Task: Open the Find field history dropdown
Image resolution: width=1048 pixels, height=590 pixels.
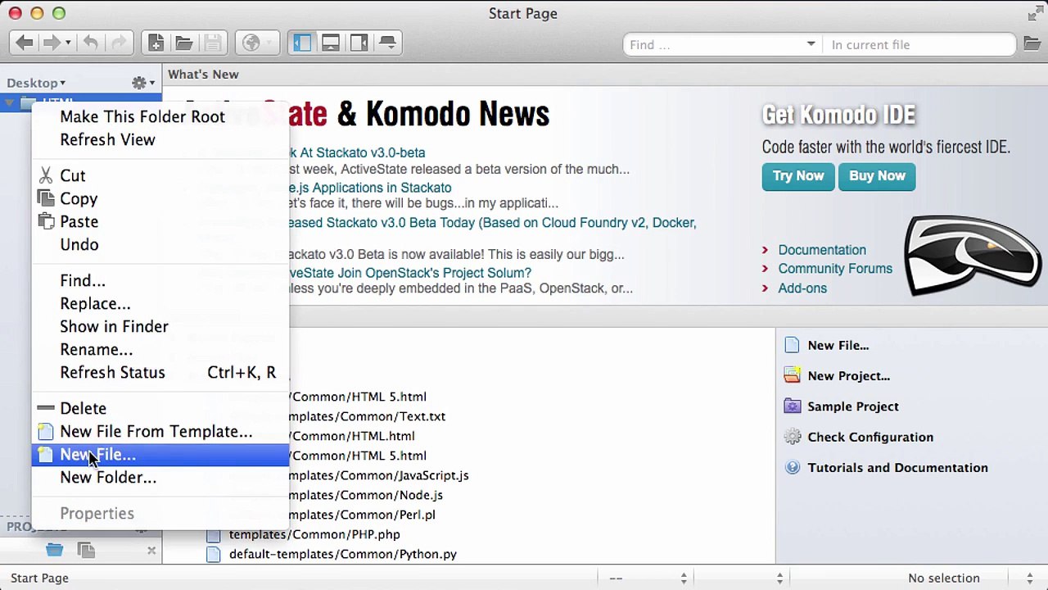Action: [x=811, y=44]
